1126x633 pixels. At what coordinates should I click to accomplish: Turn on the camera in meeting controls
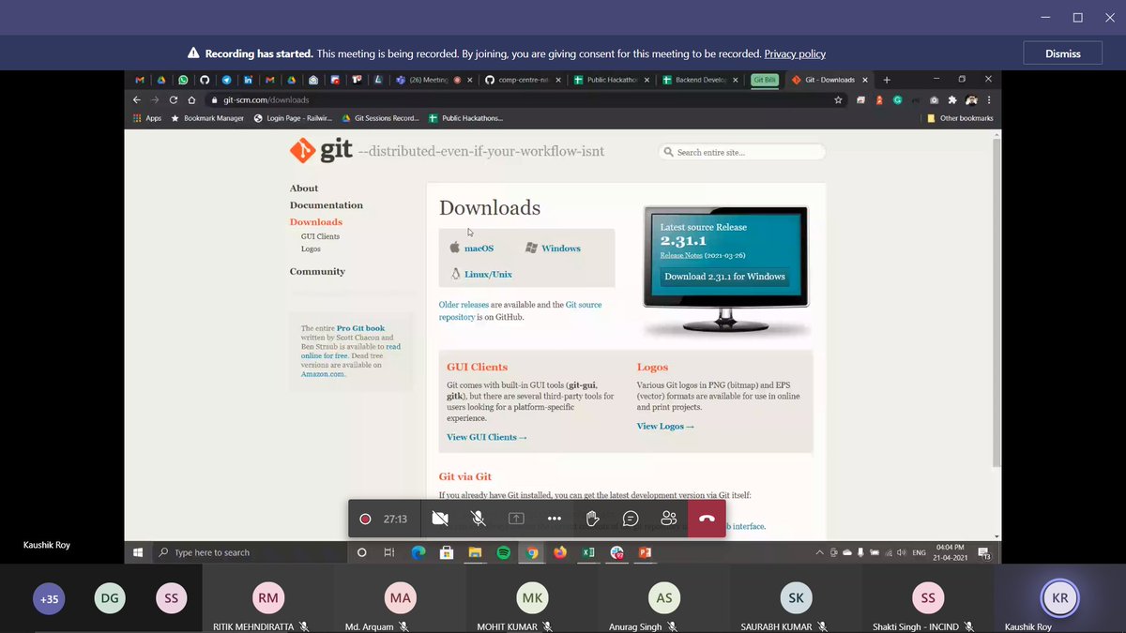[440, 519]
